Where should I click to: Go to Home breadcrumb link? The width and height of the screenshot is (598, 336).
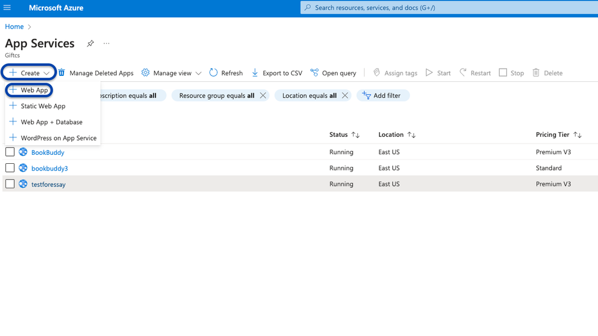coord(14,27)
